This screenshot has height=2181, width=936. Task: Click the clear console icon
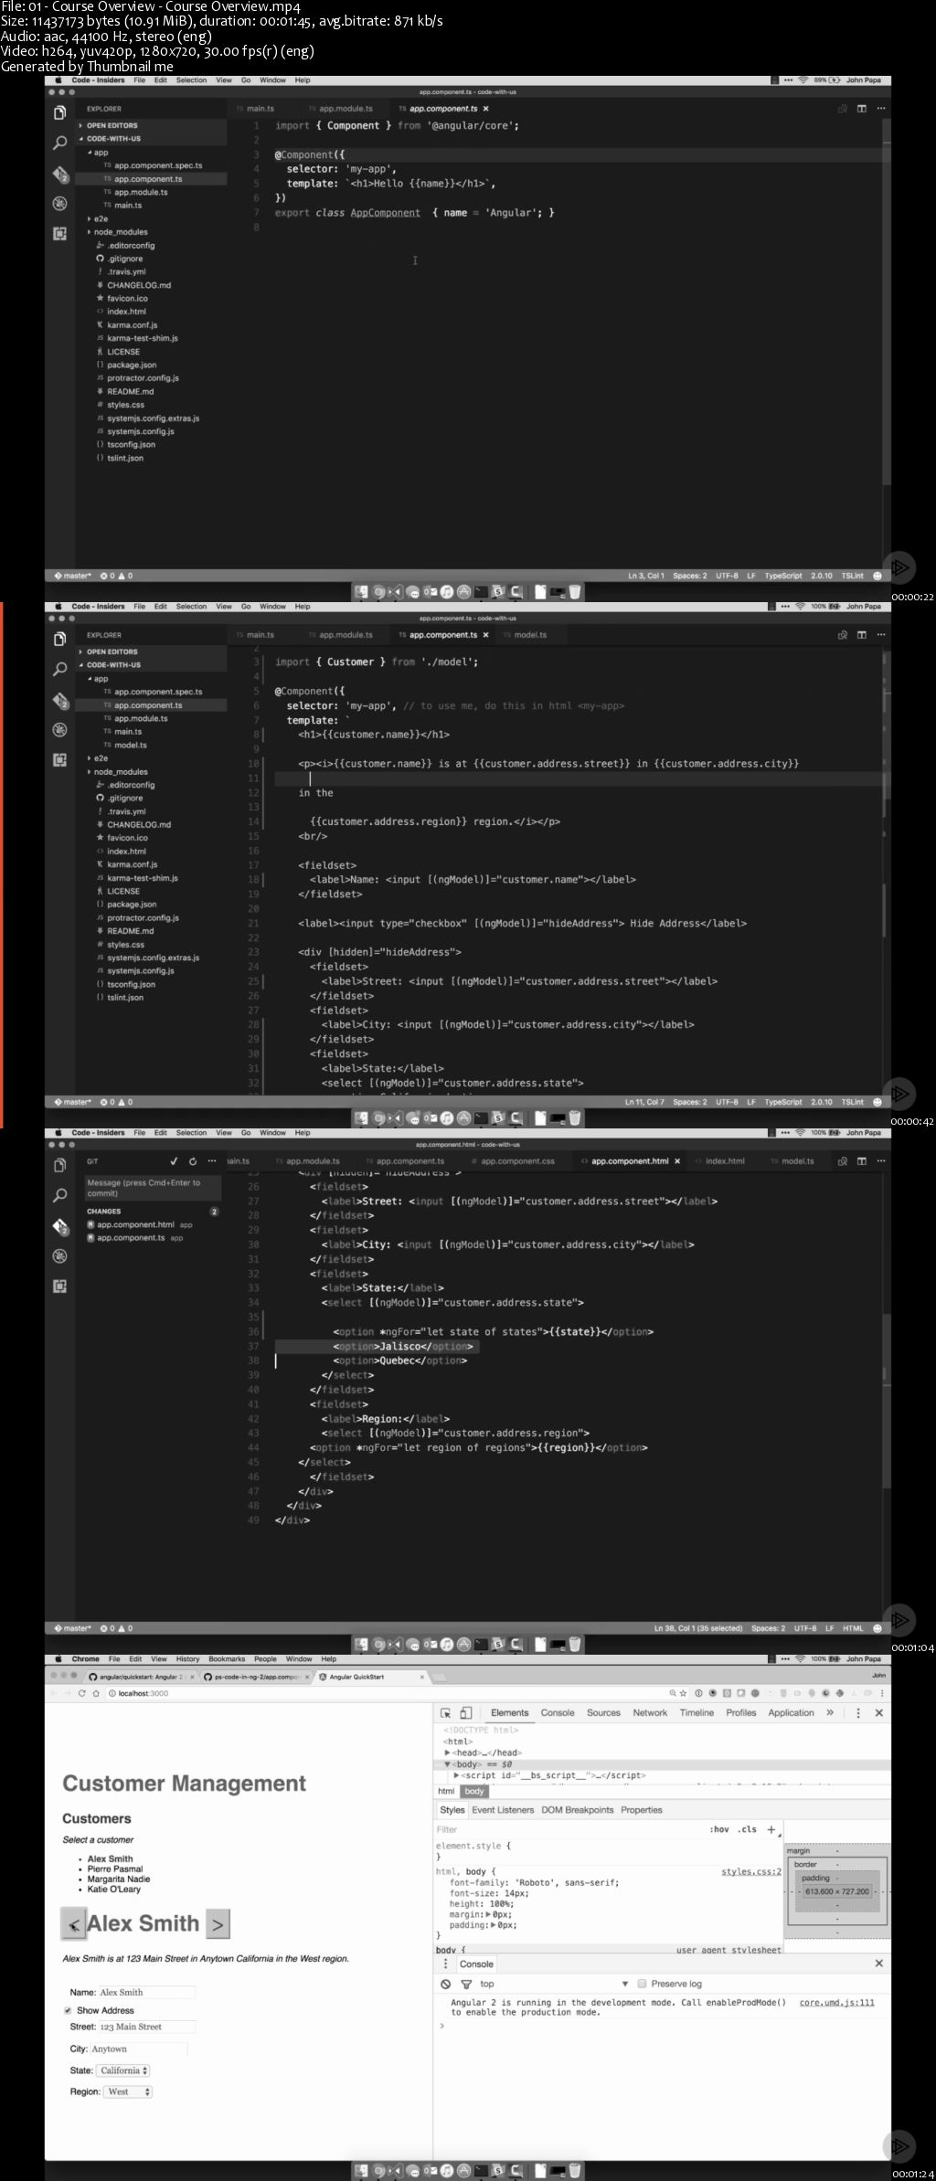pos(445,1984)
